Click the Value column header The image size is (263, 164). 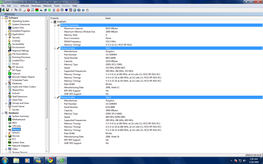click(x=159, y=18)
